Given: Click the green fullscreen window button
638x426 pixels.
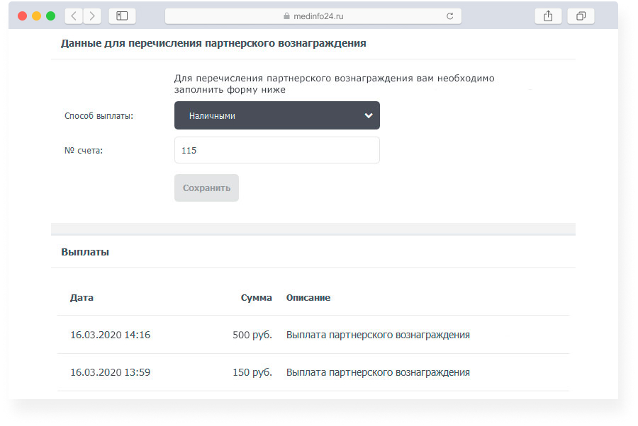Looking at the screenshot, I should coord(51,16).
